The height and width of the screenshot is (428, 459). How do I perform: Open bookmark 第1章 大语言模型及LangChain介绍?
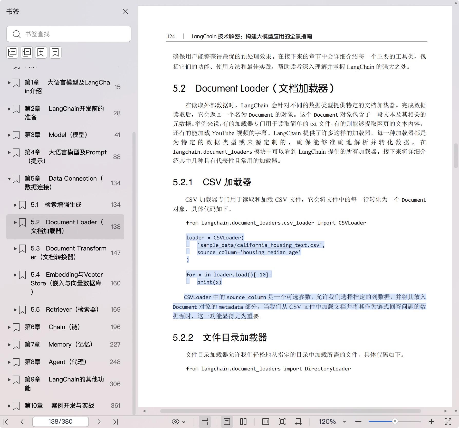[x=67, y=87]
